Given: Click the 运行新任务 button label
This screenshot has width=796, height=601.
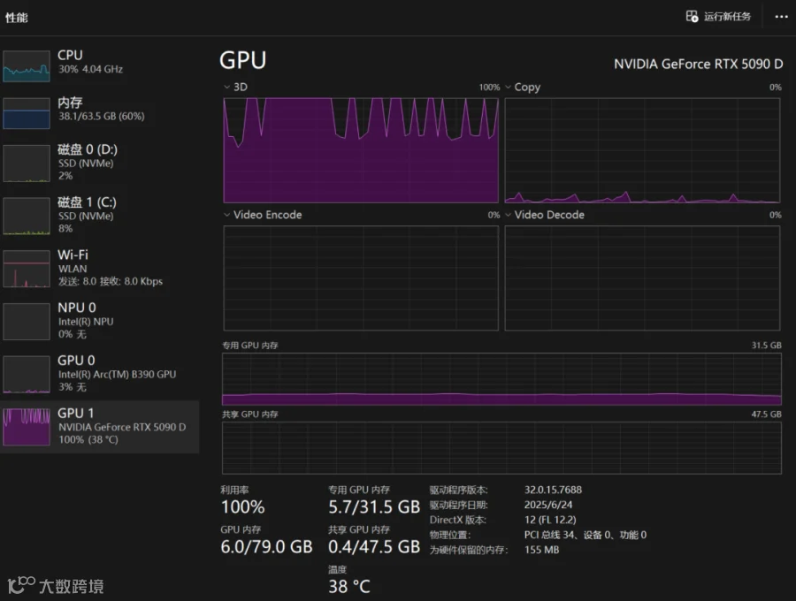Looking at the screenshot, I should (x=727, y=17).
